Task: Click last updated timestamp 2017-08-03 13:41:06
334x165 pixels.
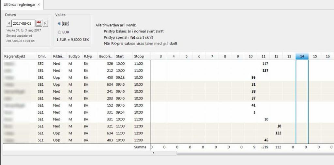Action: click(x=21, y=41)
